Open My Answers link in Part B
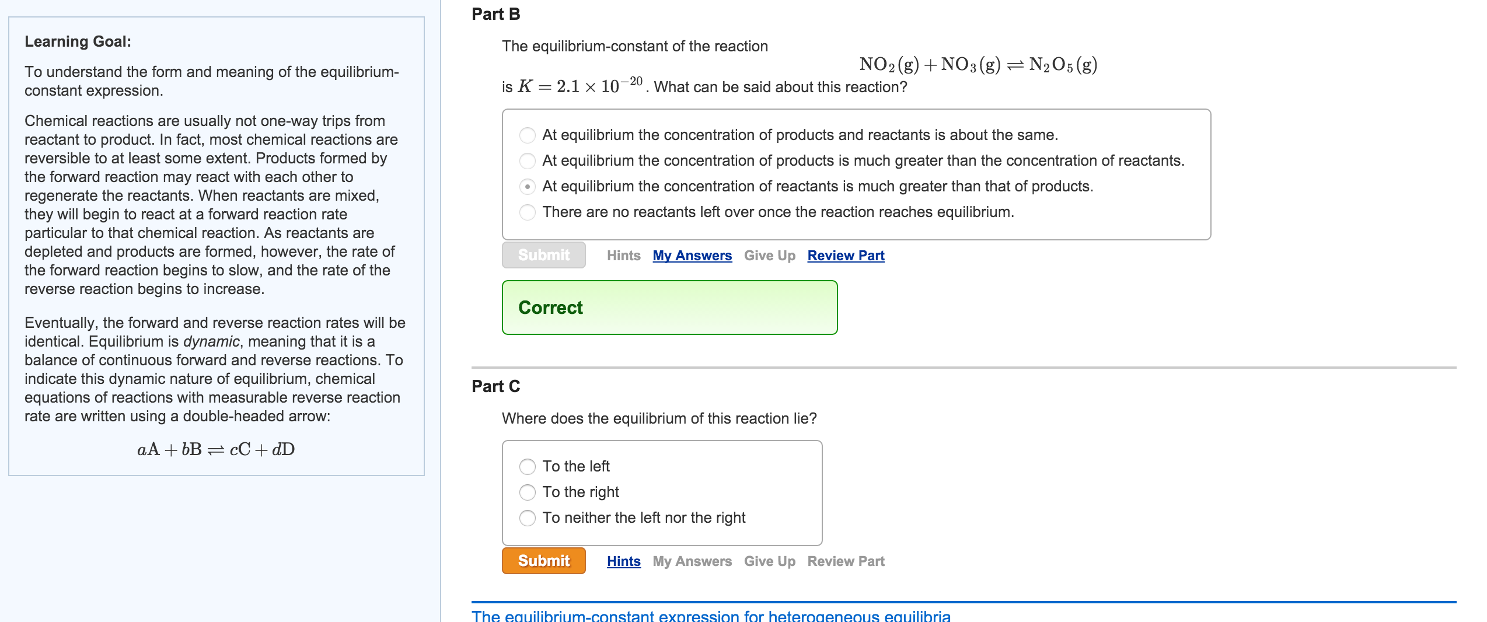Screen dimensions: 1487x622 tap(692, 256)
